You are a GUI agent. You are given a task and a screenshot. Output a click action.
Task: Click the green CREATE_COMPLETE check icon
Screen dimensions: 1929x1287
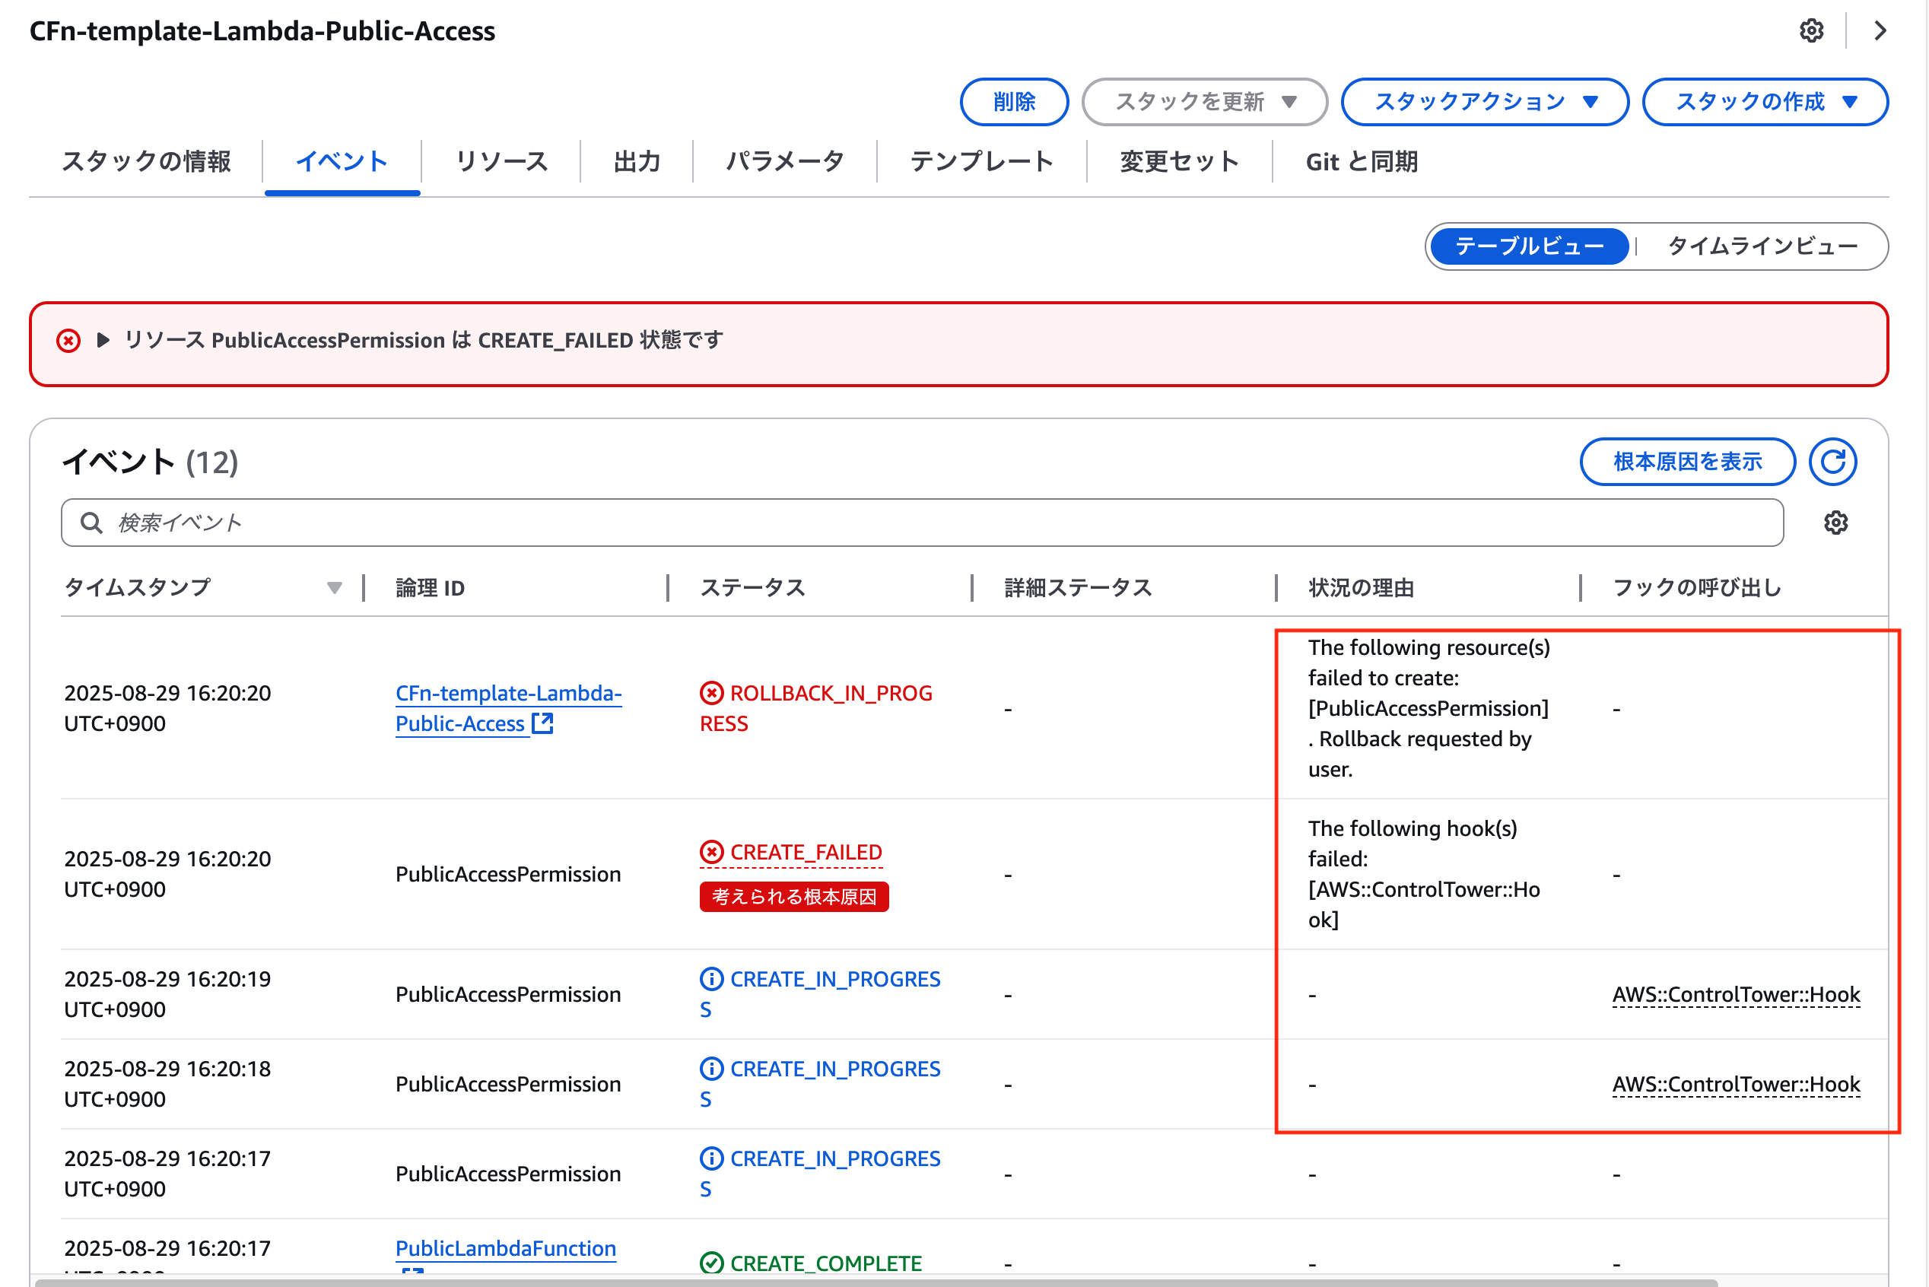click(712, 1263)
